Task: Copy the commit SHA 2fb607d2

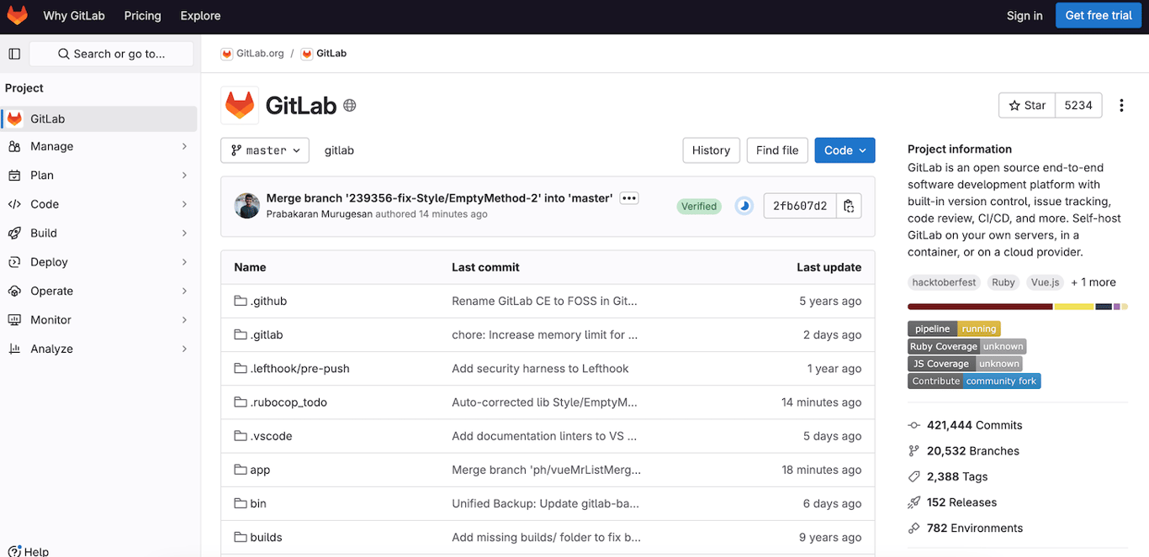Action: click(849, 205)
